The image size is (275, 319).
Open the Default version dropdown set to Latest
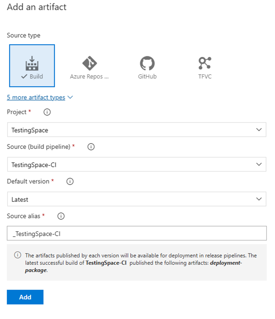click(x=136, y=199)
